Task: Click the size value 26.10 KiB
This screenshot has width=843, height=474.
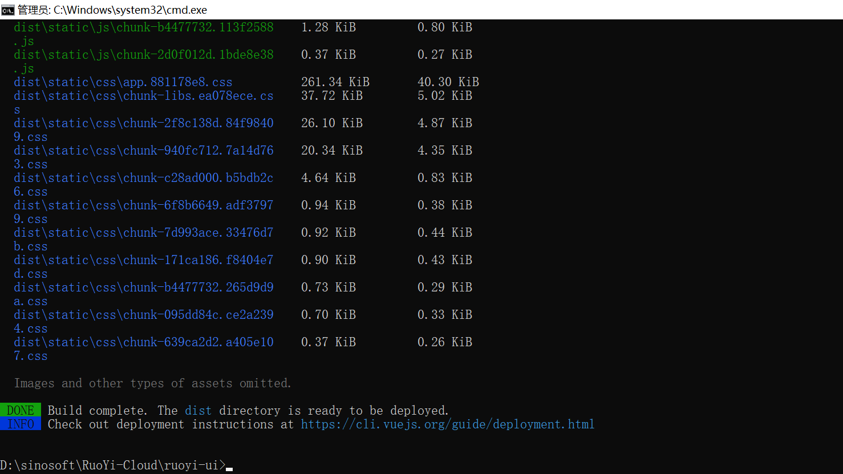Action: 332,123
